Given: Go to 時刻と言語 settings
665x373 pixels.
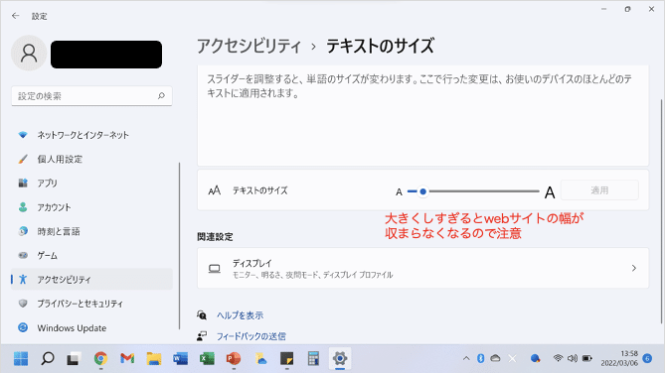Looking at the screenshot, I should 91,231.
